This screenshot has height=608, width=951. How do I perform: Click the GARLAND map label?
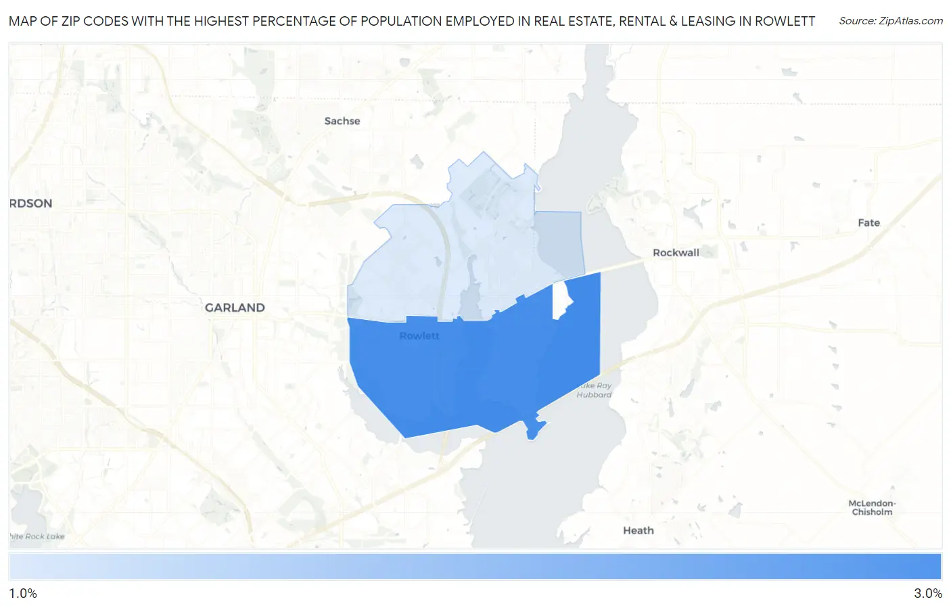point(235,308)
